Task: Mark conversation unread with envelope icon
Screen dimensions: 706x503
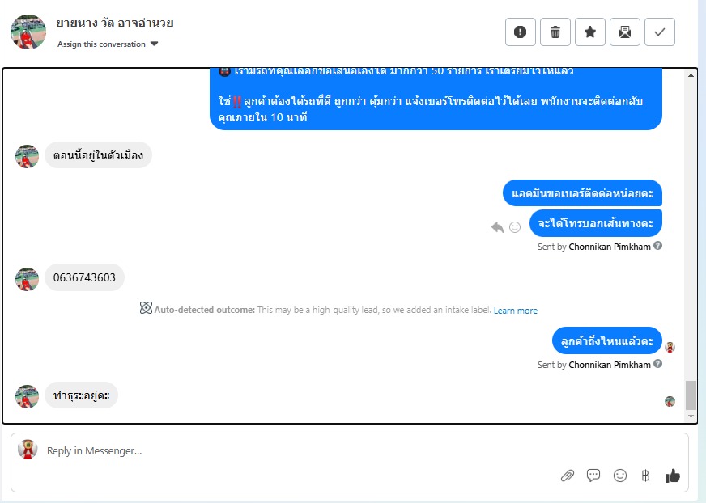Action: click(625, 32)
